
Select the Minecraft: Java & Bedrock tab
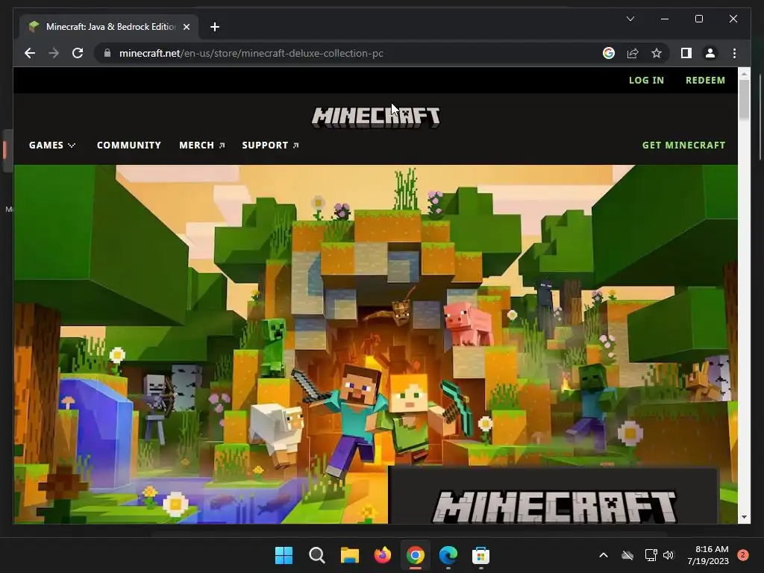coord(109,27)
